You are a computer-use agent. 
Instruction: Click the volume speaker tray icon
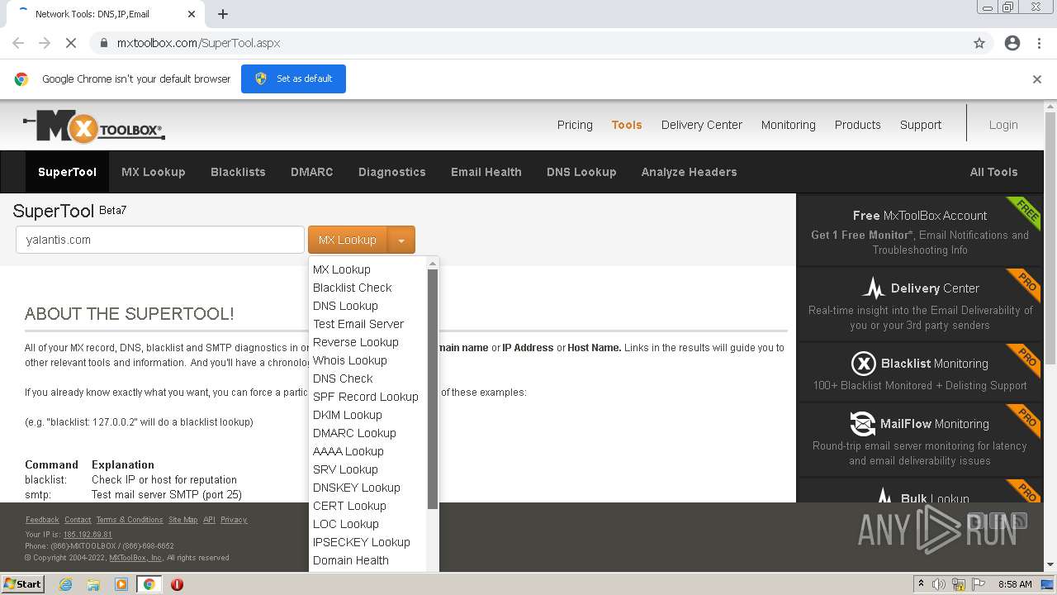click(939, 584)
